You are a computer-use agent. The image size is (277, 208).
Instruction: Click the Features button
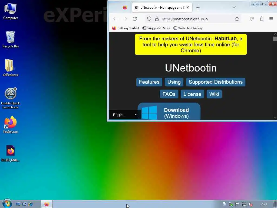pyautogui.click(x=149, y=82)
